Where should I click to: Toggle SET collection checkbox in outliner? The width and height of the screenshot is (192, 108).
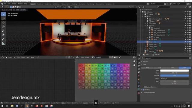click(x=145, y=16)
